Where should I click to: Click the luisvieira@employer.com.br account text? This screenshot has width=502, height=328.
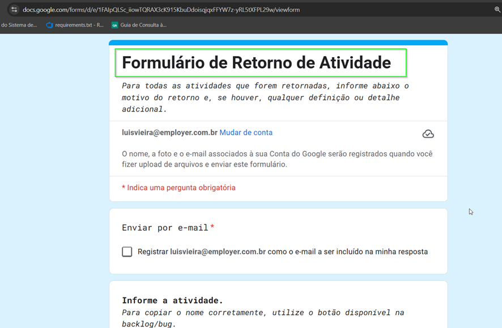coord(169,133)
